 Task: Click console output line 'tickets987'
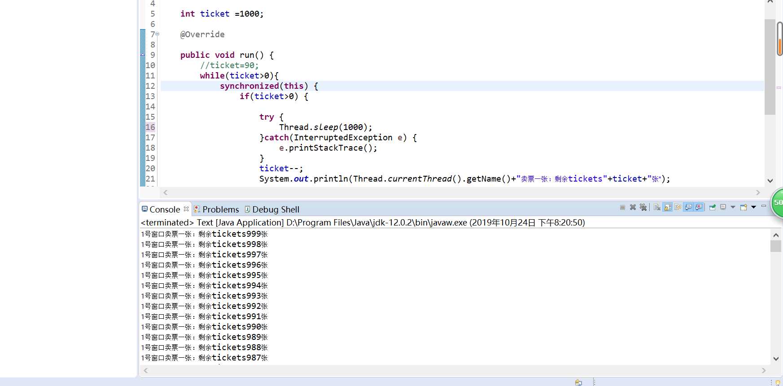[x=204, y=358]
